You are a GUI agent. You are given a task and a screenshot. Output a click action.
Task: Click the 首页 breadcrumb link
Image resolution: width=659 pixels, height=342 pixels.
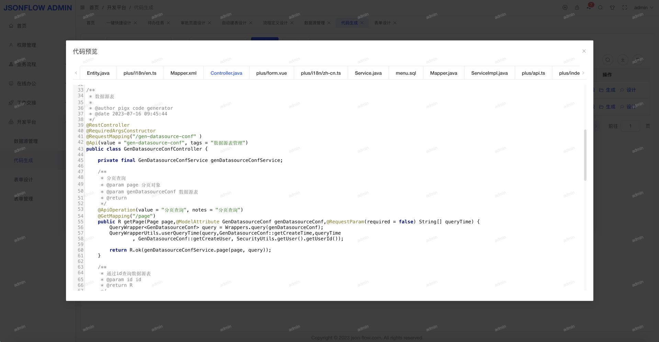(94, 8)
